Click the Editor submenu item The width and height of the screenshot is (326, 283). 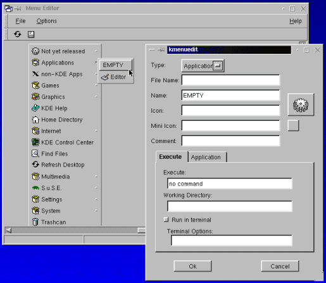tap(116, 77)
